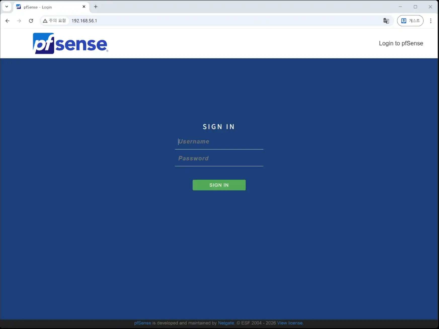Viewport: 439px width, 329px height.
Task: Click the 192.168.56.1 address bar URL
Action: tap(84, 21)
